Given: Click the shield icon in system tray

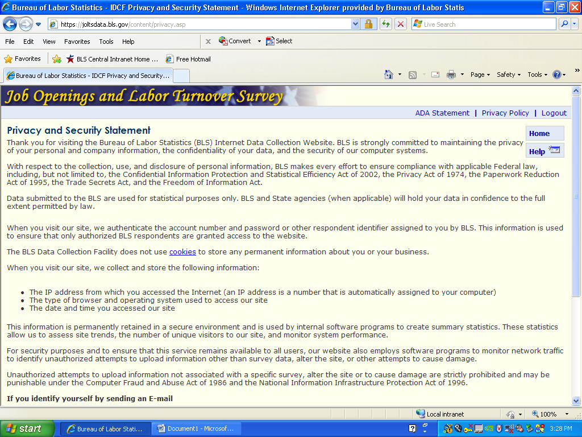Looking at the screenshot, I should coord(499,429).
